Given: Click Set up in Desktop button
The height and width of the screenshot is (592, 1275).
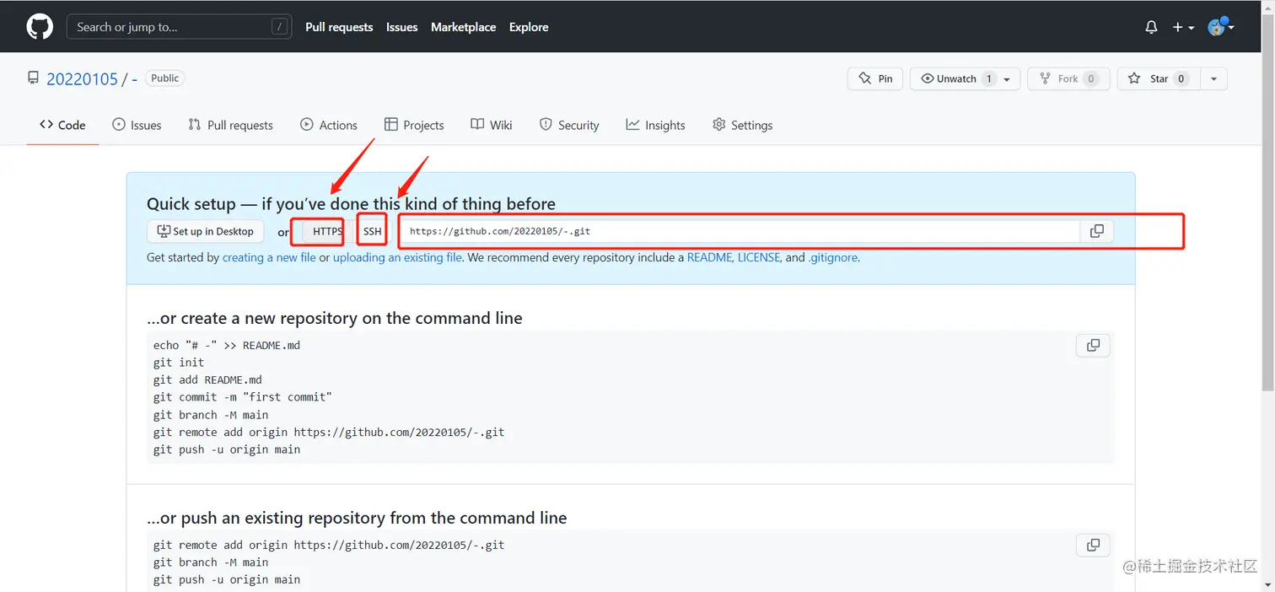Looking at the screenshot, I should [x=205, y=231].
